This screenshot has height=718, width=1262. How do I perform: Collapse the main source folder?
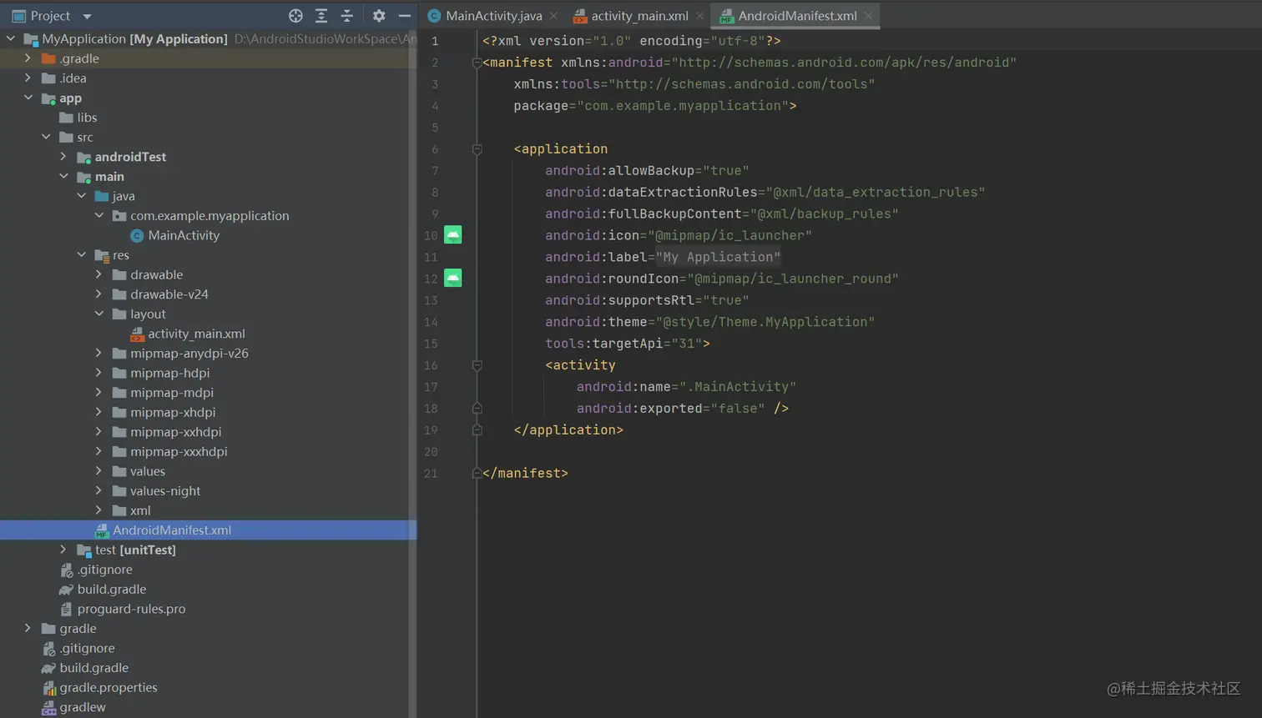click(x=63, y=176)
